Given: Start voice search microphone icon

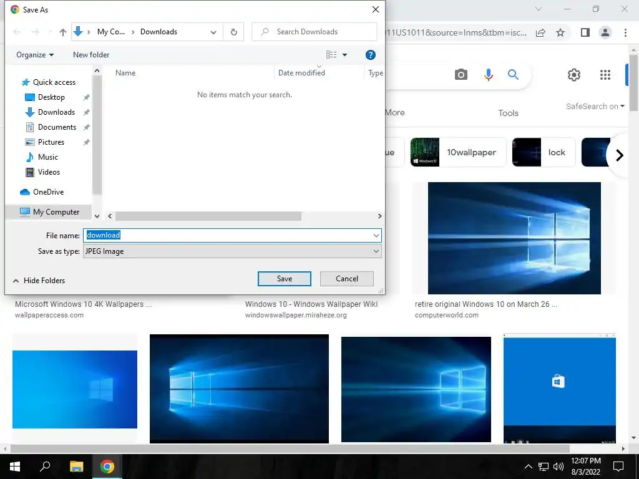Looking at the screenshot, I should pos(488,75).
